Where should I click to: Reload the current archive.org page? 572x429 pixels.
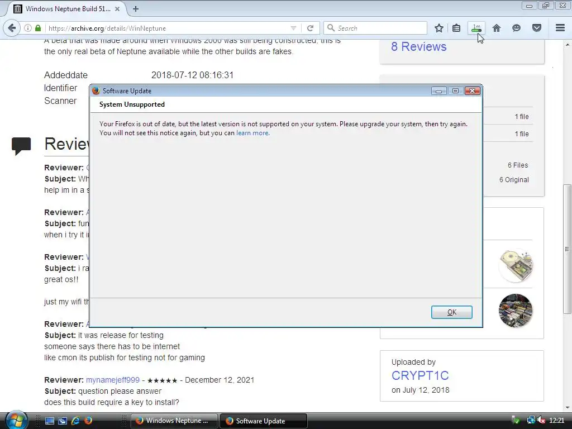[311, 28]
